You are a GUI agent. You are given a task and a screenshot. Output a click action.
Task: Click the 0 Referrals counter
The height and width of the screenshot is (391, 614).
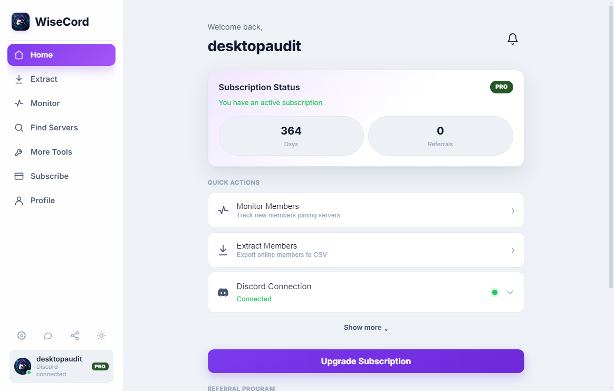click(440, 136)
